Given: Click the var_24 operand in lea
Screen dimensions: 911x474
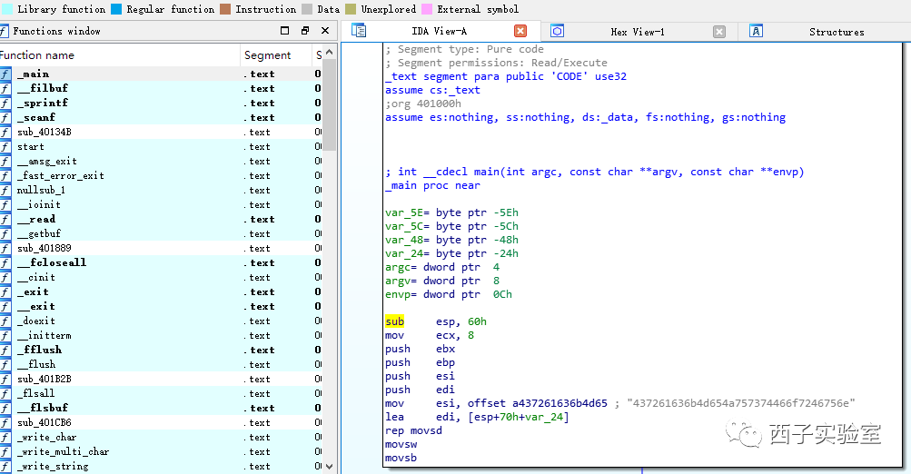Looking at the screenshot, I should tap(544, 417).
